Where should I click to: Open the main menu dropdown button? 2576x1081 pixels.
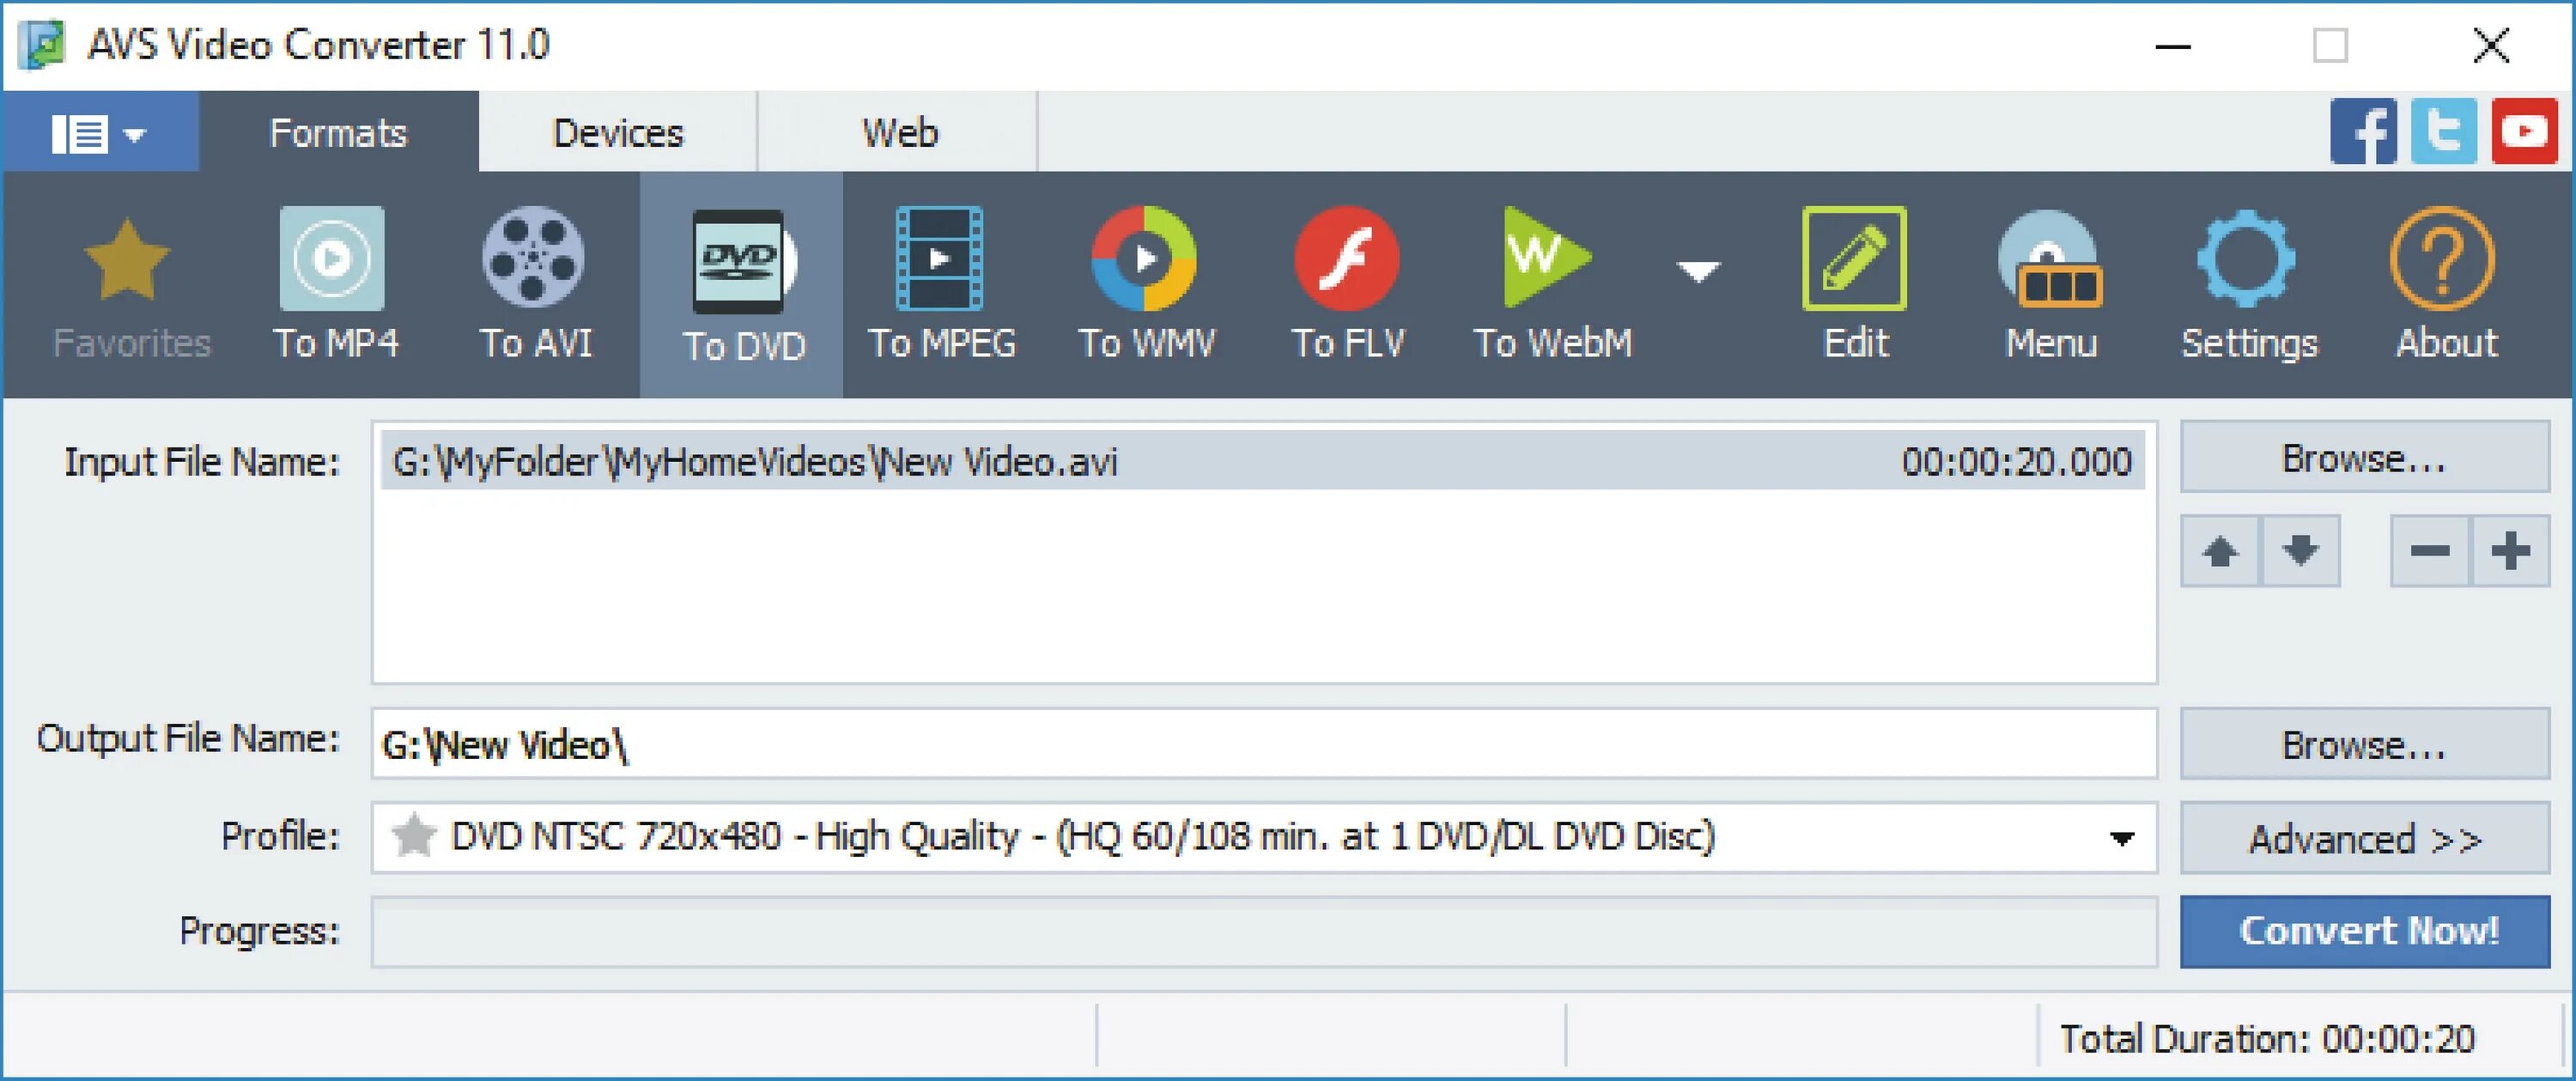99,132
